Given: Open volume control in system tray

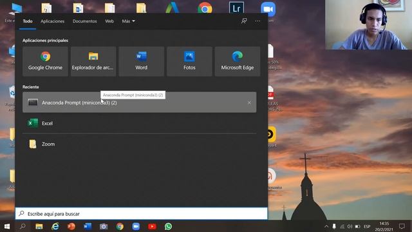Looking at the screenshot, I should click(x=350, y=226).
